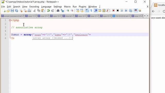
Task: Open the Settings menu
Action: (x=58, y=7)
